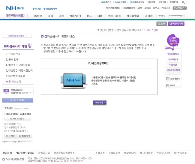195x164 pixels.
Task: Select 금융상품마켓 menu item
Action: pos(129,8)
